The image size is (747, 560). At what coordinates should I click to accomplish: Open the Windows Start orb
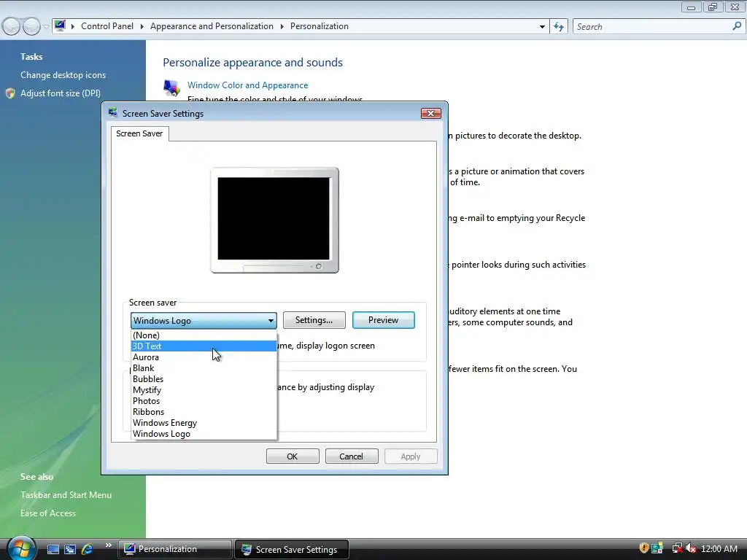tap(21, 548)
